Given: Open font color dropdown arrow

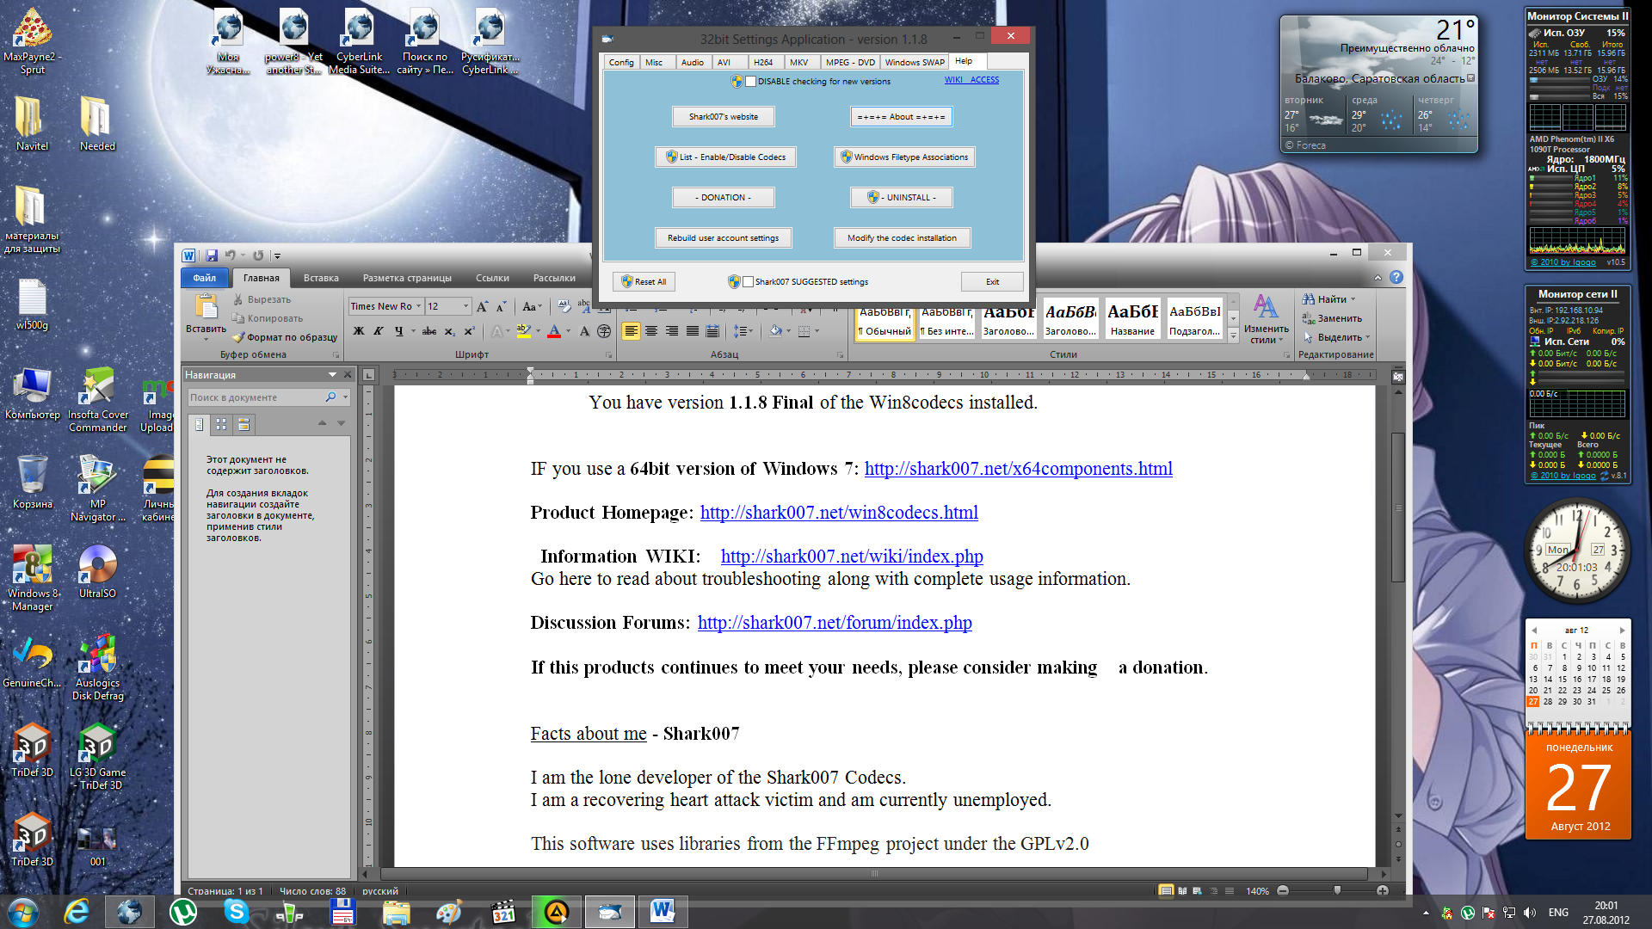Looking at the screenshot, I should pos(568,331).
